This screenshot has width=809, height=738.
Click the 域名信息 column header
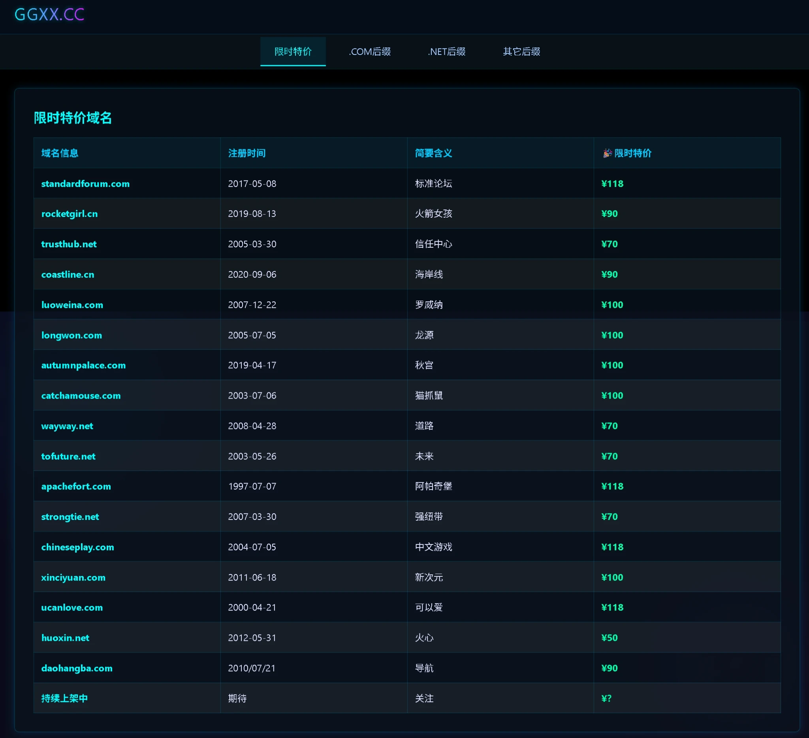[60, 153]
